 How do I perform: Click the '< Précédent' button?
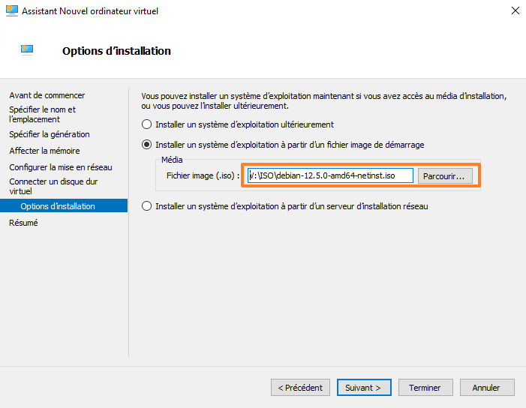[300, 388]
